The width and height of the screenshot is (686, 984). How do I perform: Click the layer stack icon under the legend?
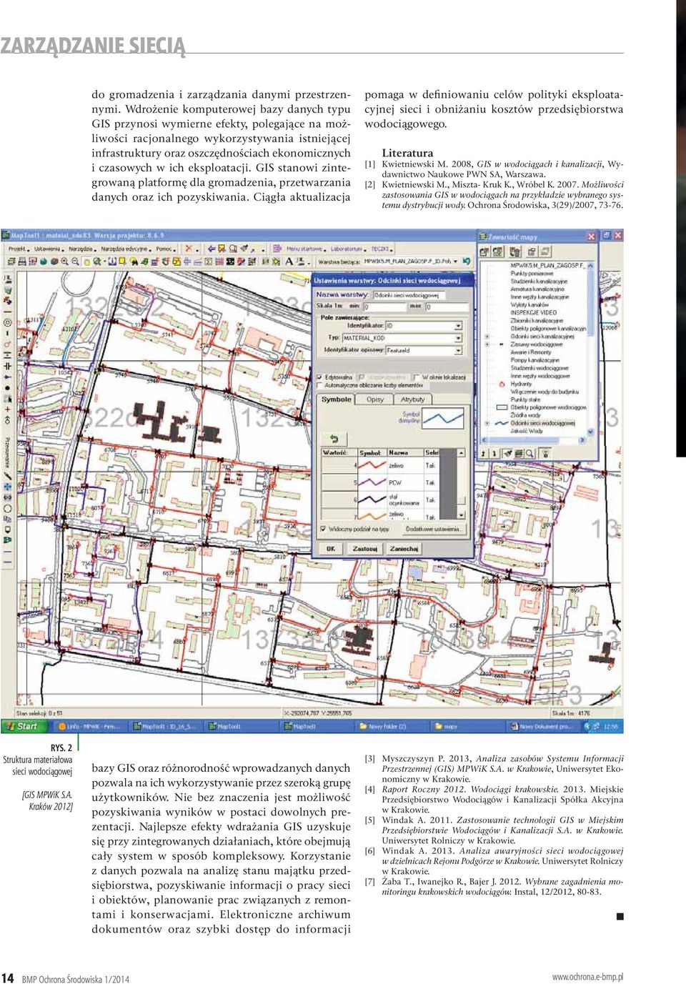[519, 453]
